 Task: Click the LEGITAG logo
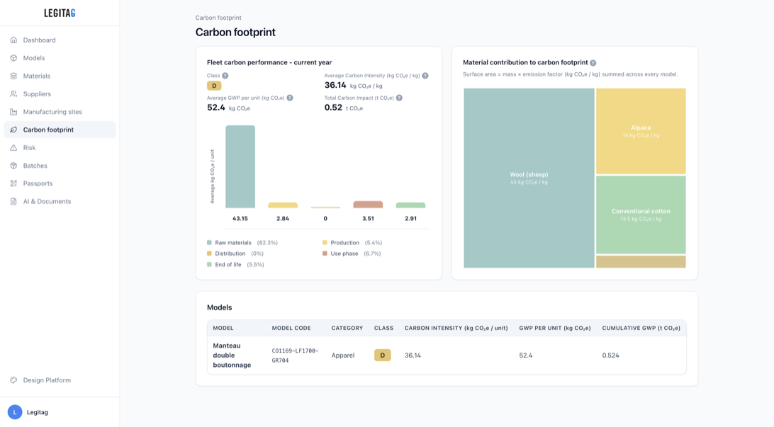(x=60, y=13)
